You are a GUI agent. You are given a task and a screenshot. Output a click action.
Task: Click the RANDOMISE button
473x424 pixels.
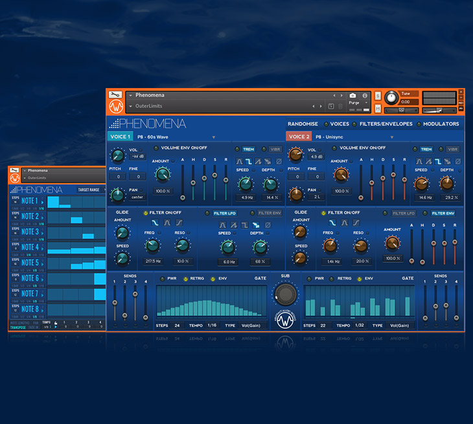tap(303, 124)
